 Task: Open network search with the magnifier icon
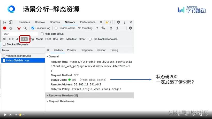(25, 28)
